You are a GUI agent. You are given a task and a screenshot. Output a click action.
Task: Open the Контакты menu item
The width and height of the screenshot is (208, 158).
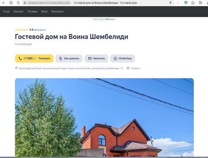(x=57, y=11)
